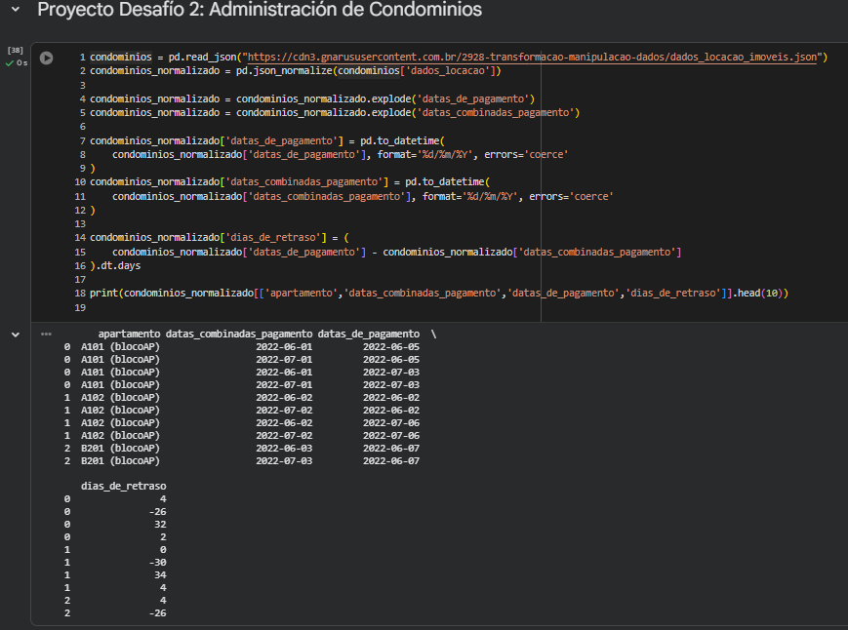The width and height of the screenshot is (848, 630).
Task: Open the gnarususercontent JSON URL link
Action: (x=530, y=58)
